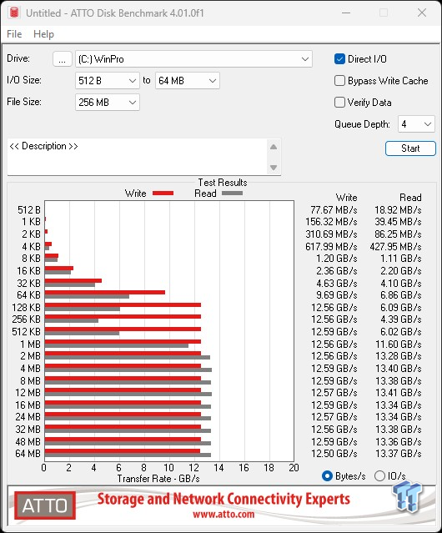Click the gray Read legend swatch
The height and width of the screenshot is (533, 442).
tap(232, 194)
